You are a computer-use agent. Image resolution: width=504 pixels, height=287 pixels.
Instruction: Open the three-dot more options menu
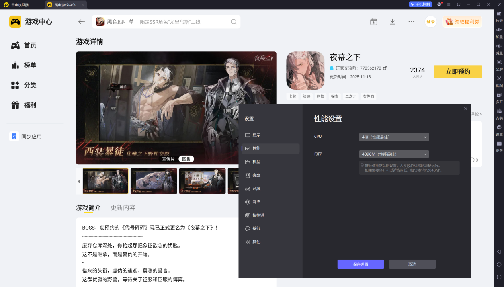411,22
